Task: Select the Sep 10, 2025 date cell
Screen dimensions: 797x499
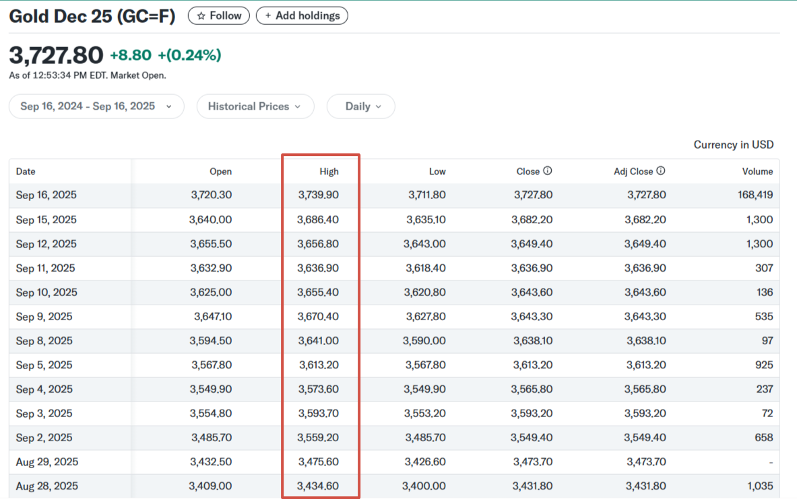Action: (x=46, y=293)
